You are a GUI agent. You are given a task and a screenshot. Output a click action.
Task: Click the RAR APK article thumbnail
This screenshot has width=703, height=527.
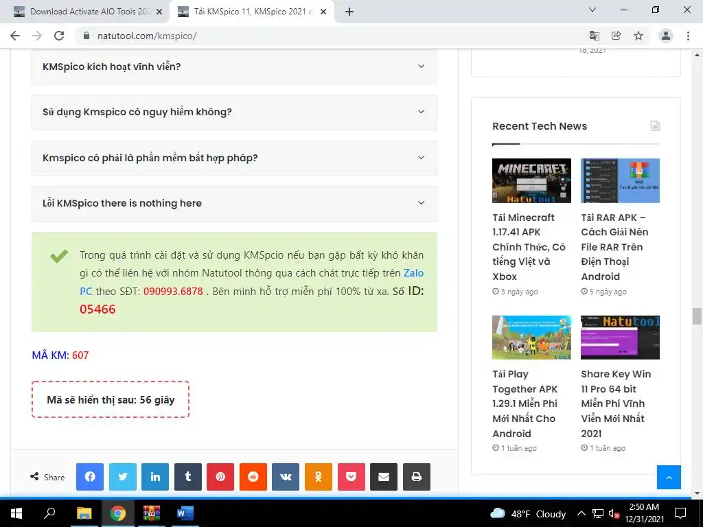pos(620,180)
